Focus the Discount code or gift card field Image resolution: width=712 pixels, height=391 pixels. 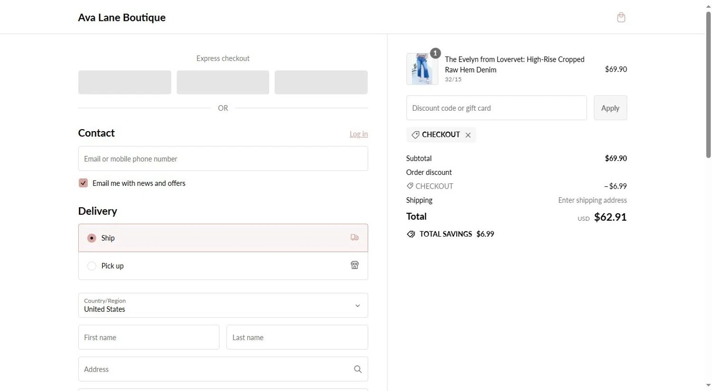click(496, 108)
